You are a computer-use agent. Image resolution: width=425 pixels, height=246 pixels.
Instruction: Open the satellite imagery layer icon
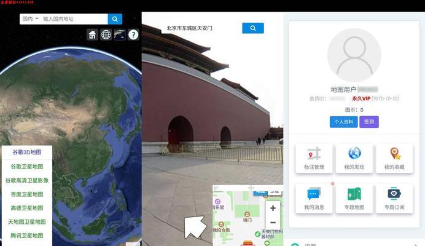(120, 34)
